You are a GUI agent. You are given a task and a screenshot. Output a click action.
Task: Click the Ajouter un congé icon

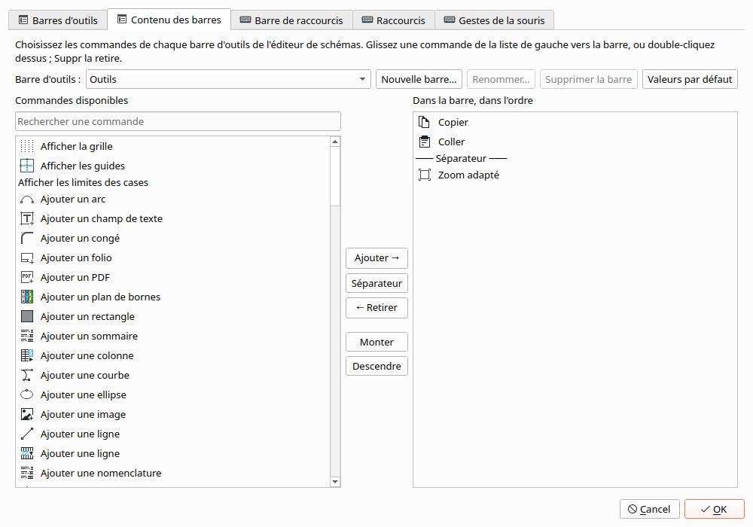pyautogui.click(x=27, y=238)
